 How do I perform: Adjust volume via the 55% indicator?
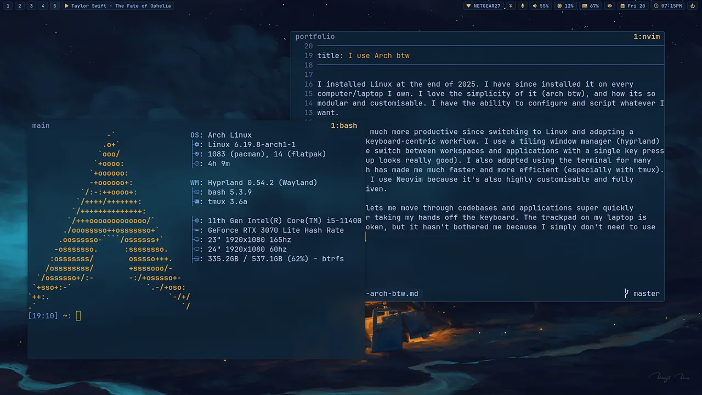click(x=545, y=6)
